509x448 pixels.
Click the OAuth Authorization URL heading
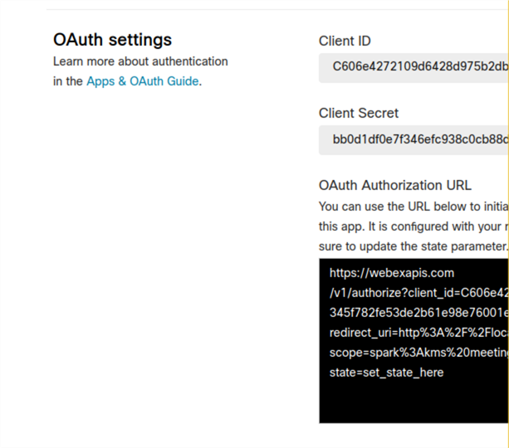click(394, 185)
